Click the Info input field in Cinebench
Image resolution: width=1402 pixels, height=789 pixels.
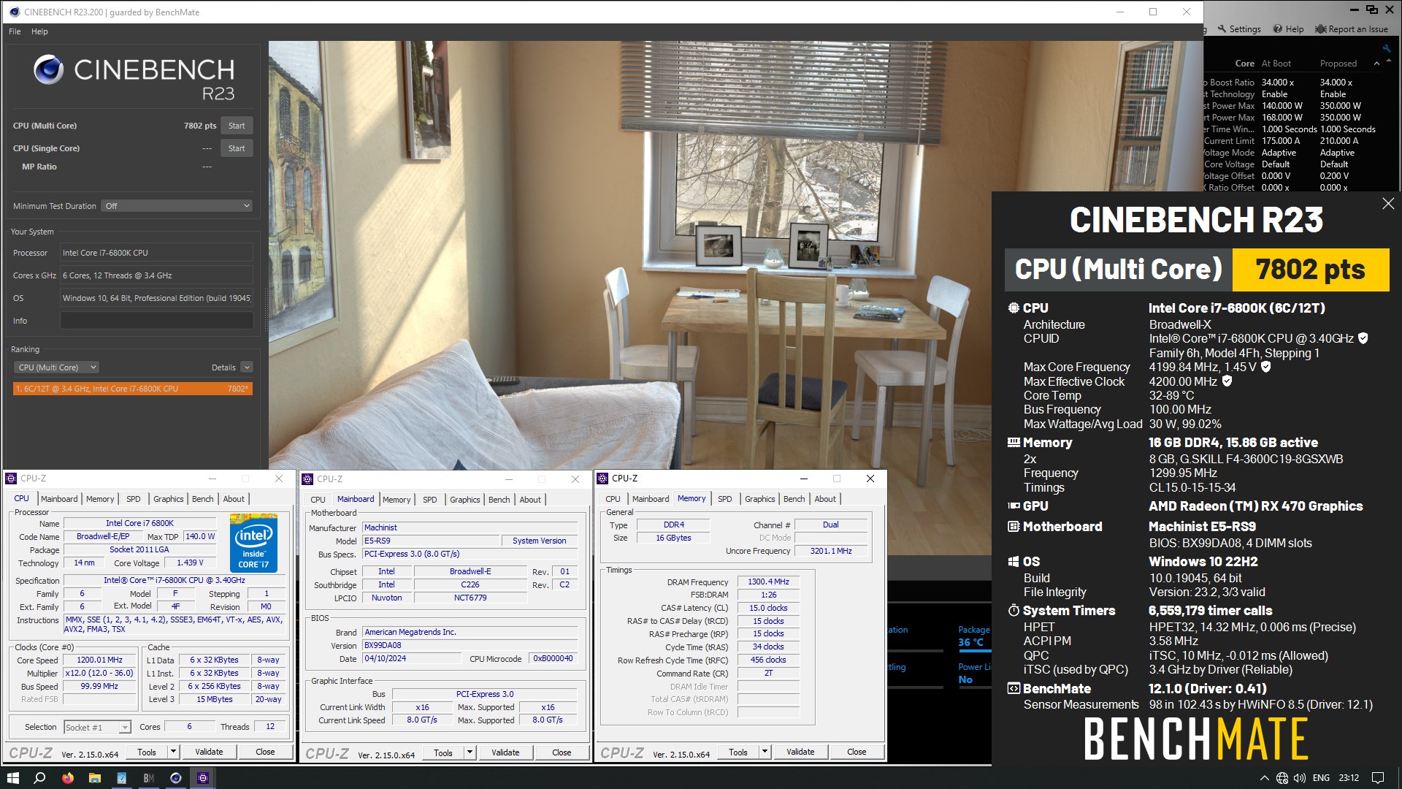click(x=156, y=321)
